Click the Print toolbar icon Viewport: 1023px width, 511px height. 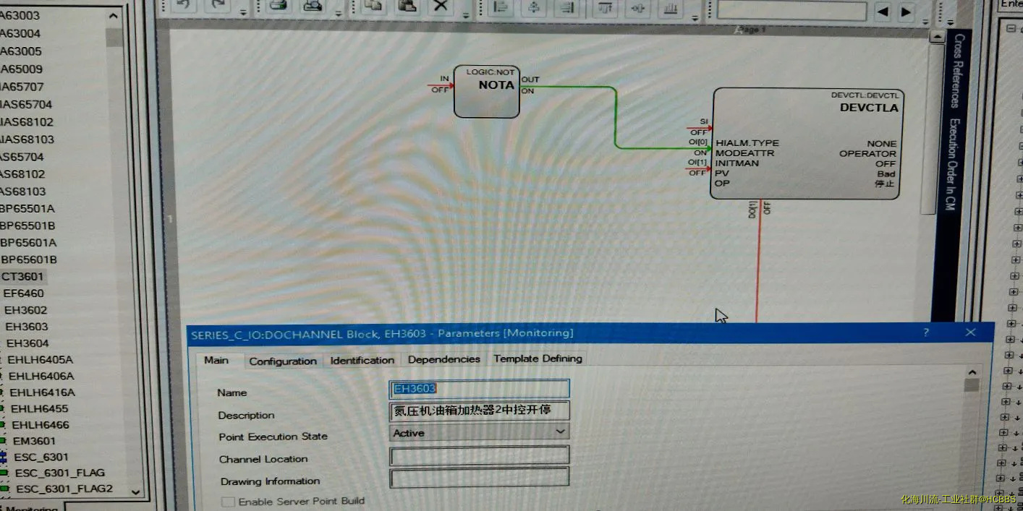[x=278, y=6]
